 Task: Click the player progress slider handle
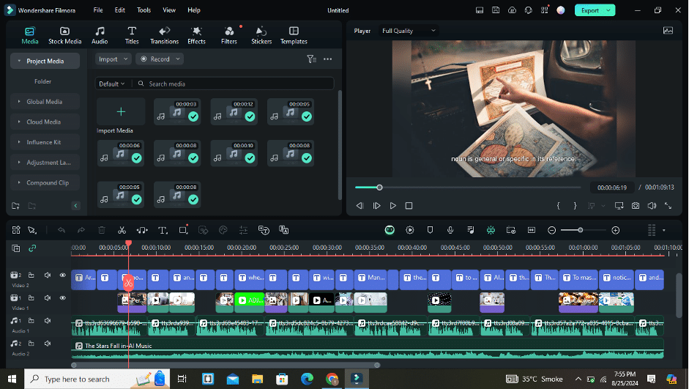pos(380,188)
